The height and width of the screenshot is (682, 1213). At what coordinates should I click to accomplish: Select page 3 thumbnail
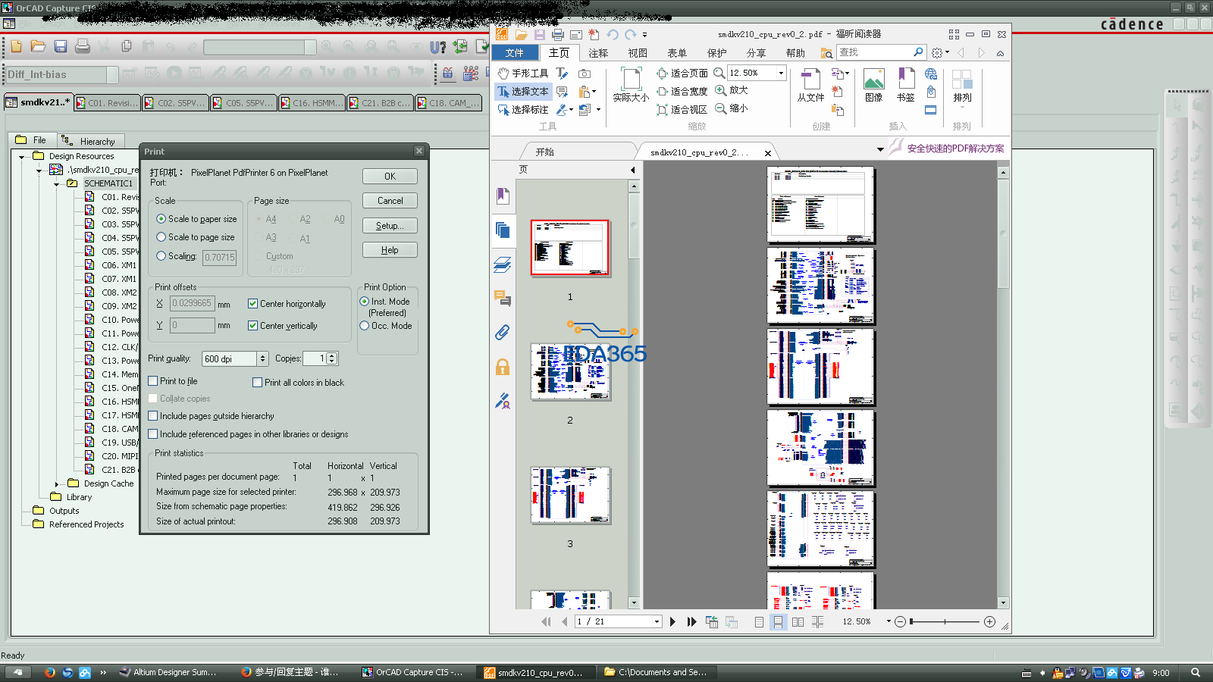click(570, 496)
